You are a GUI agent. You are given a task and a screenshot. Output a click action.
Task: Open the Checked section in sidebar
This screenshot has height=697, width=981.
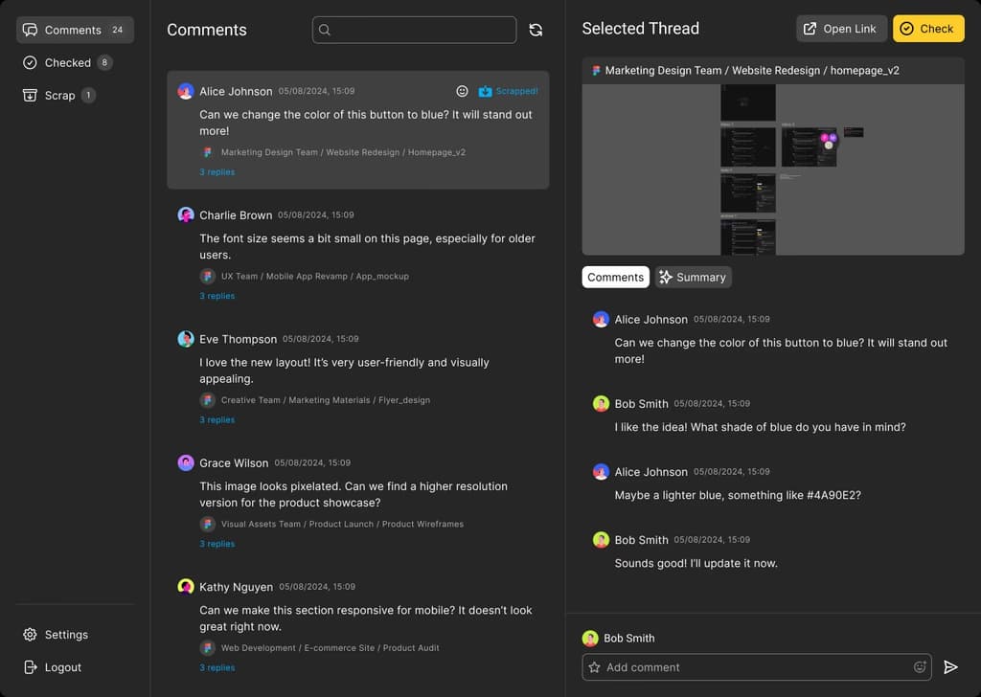point(68,62)
